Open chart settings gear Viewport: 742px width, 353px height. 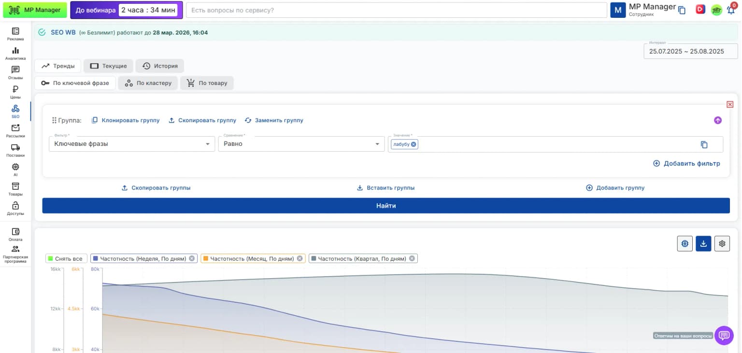(722, 244)
